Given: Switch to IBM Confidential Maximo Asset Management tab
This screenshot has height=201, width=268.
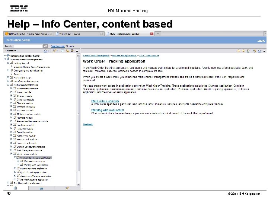Looking at the screenshot, I should (x=29, y=33).
